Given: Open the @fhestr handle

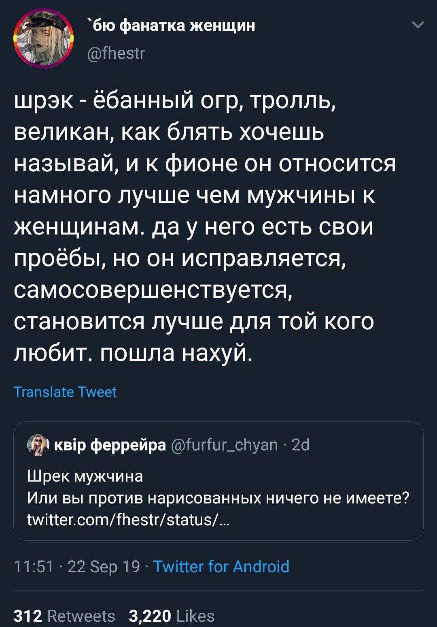Looking at the screenshot, I should pyautogui.click(x=116, y=53).
